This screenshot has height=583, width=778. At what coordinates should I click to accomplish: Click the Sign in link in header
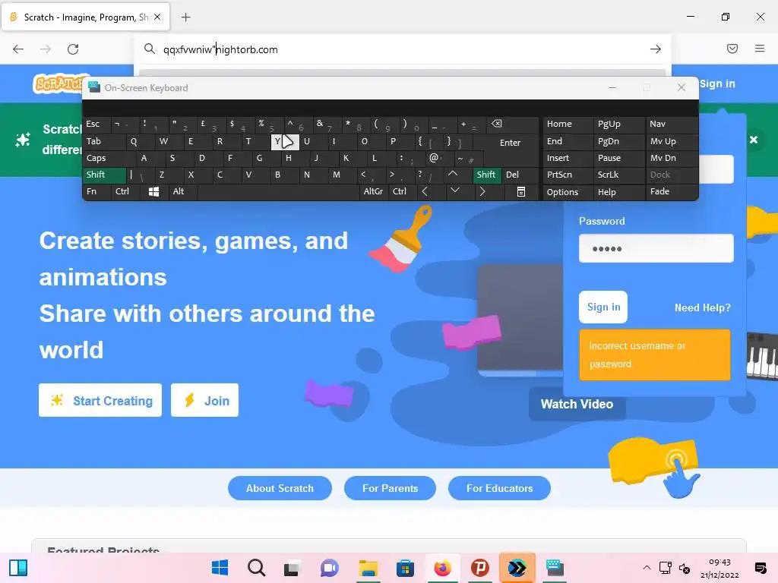[x=717, y=84]
